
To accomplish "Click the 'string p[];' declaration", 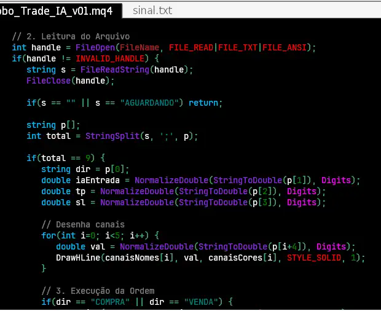I will (53, 125).
